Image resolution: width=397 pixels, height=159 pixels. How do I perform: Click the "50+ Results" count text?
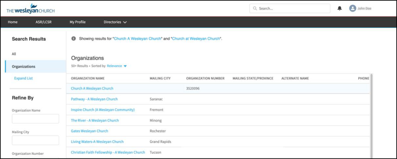pyautogui.click(x=79, y=66)
